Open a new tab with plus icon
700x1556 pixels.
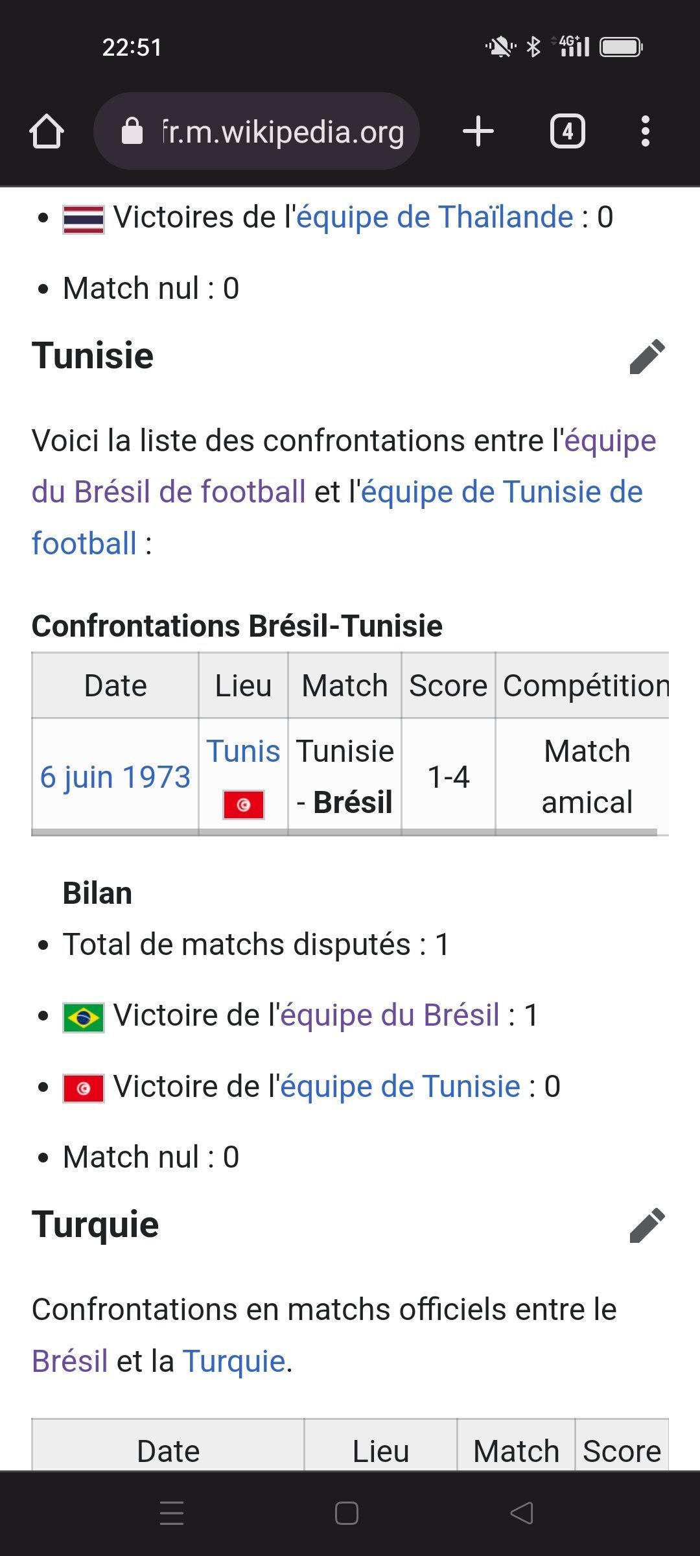pos(478,132)
